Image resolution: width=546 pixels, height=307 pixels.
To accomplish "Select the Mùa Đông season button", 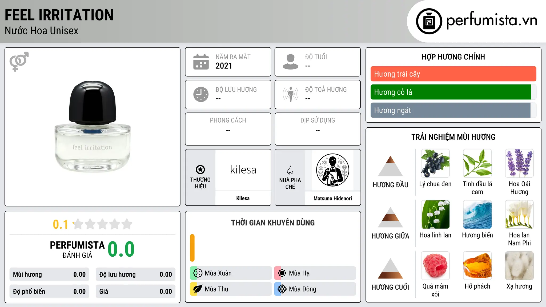I will click(x=315, y=289).
